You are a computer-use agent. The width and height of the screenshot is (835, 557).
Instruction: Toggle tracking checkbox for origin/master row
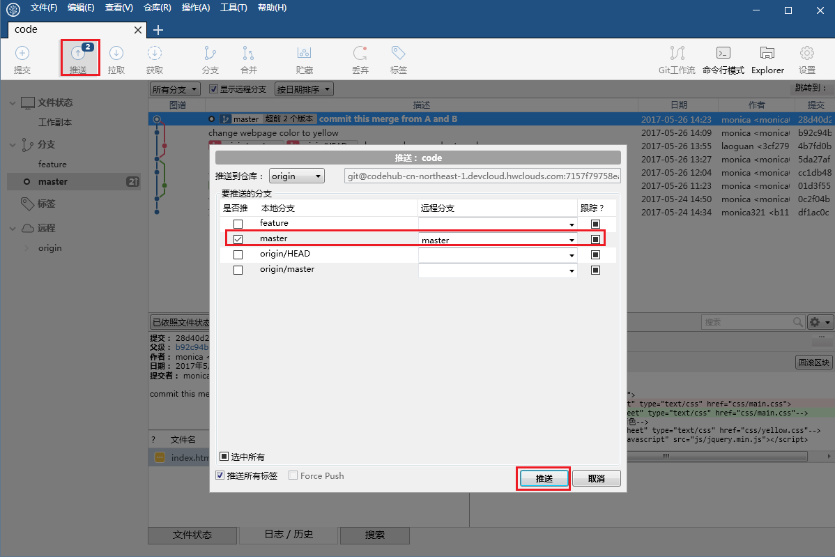[x=595, y=270]
